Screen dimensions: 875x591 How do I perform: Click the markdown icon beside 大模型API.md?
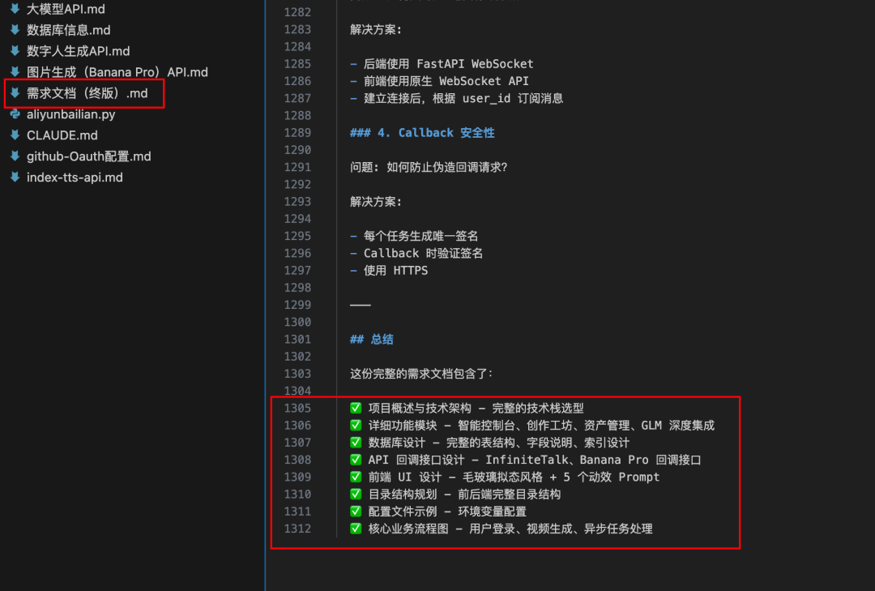click(15, 9)
